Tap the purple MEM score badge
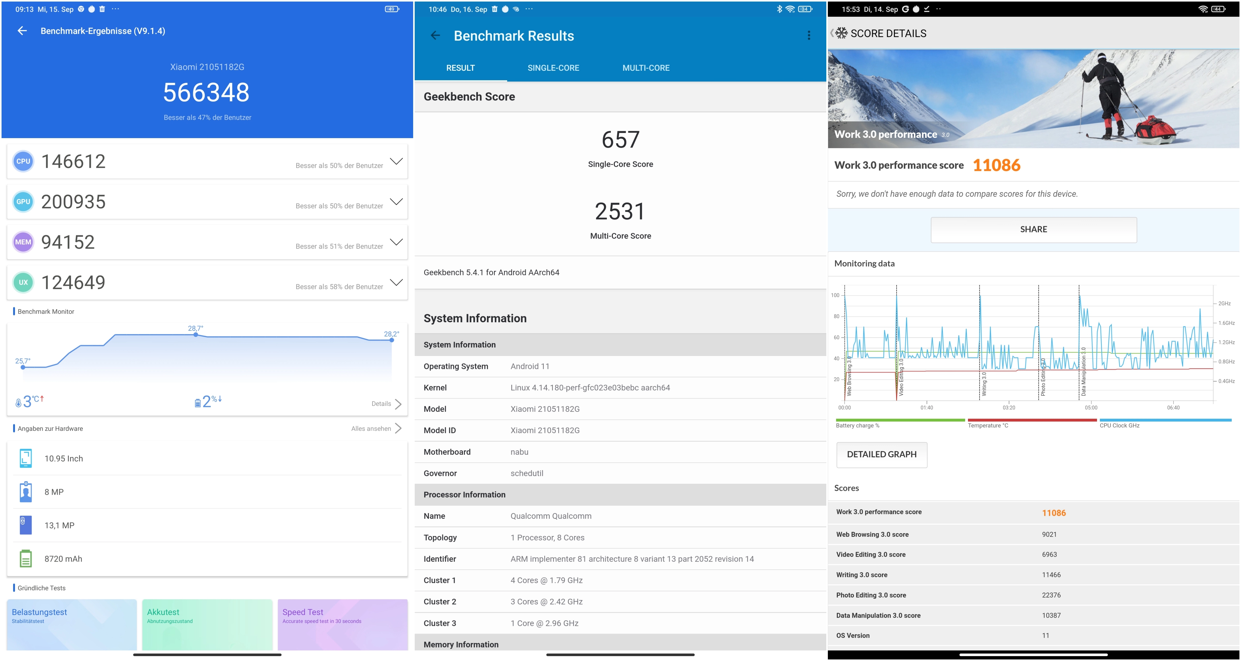This screenshot has width=1241, height=661. (23, 242)
